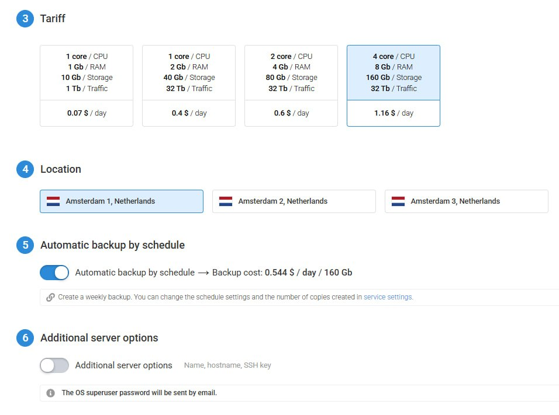This screenshot has height=415, width=559.
Task: Click the step 5 backup number badge
Action: [25, 245]
